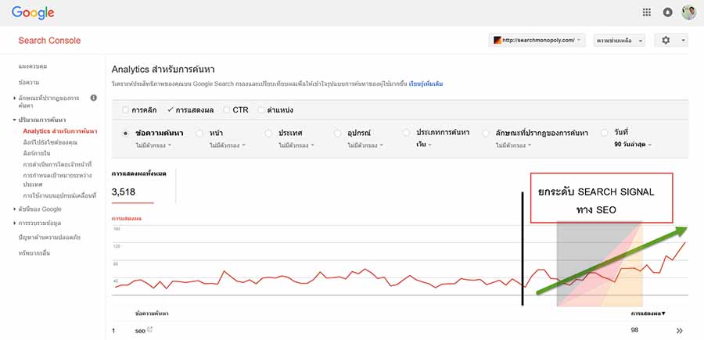
Task: Select the อุปกรณ์ (devices) radio button
Action: pyautogui.click(x=338, y=133)
